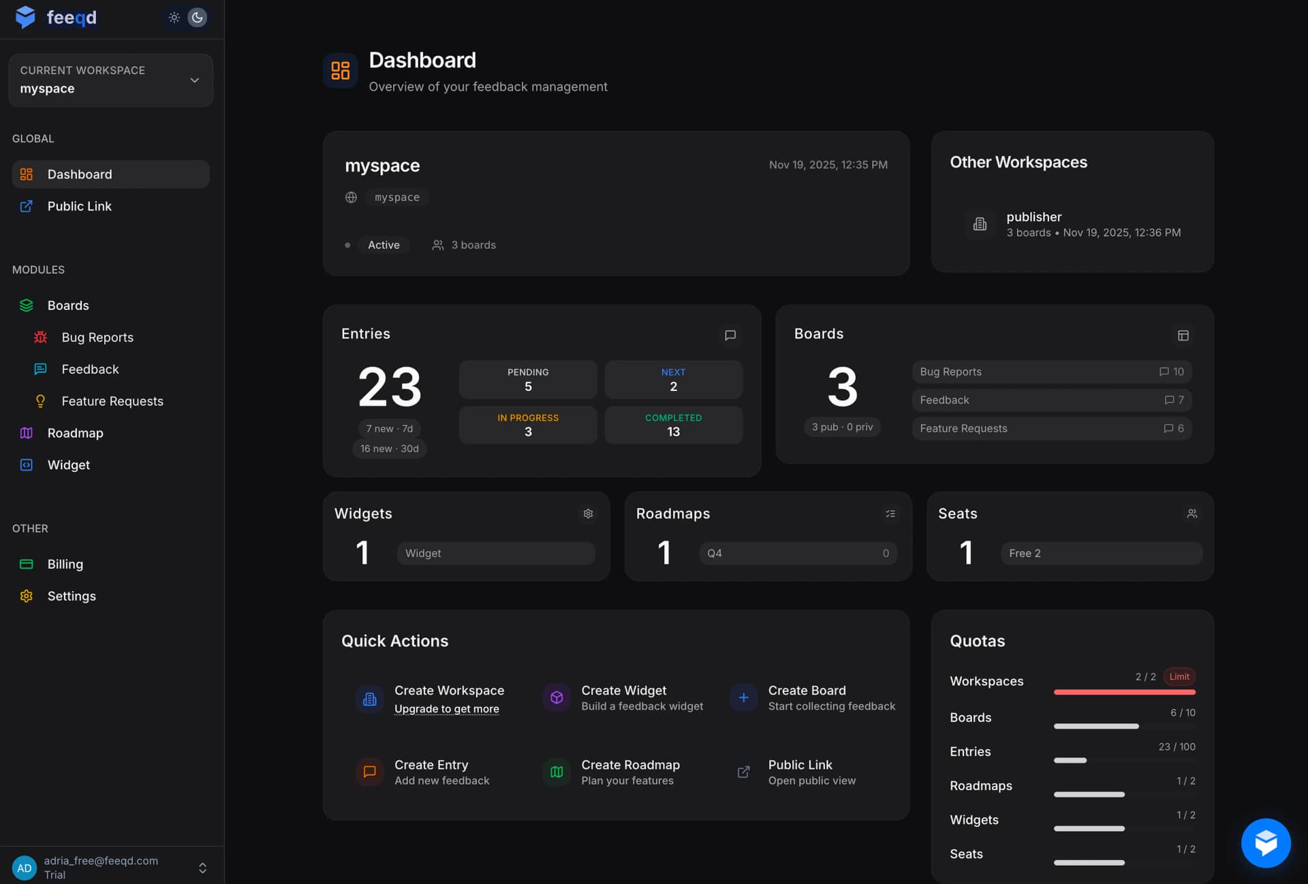Toggle the Roadmaps card filter icon
The height and width of the screenshot is (884, 1308).
coord(890,514)
